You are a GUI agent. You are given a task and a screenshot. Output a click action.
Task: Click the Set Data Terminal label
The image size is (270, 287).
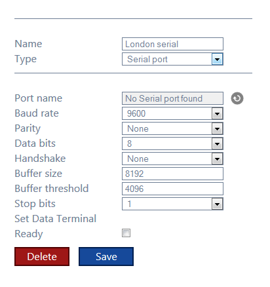56,219
